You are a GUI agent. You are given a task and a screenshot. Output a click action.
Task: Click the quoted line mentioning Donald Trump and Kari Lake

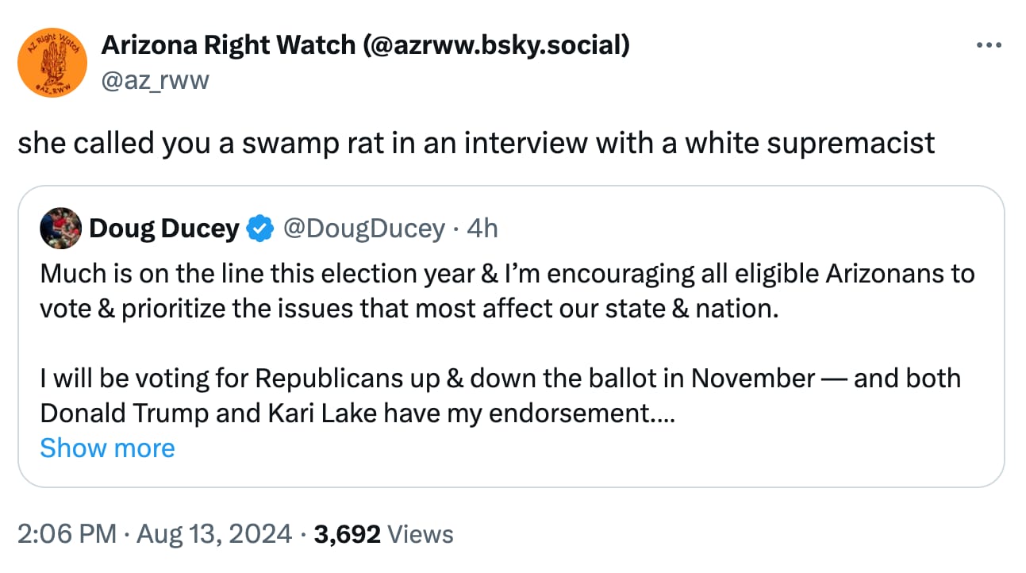(357, 413)
